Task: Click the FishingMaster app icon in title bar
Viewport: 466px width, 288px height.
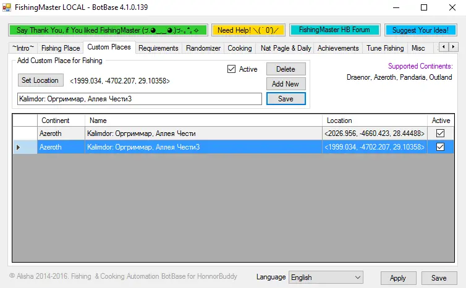Action: pos(7,7)
